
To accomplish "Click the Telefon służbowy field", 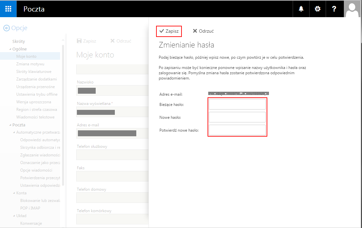I will (x=113, y=155).
